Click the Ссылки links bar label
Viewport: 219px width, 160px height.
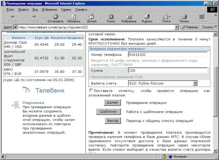(x=208, y=27)
